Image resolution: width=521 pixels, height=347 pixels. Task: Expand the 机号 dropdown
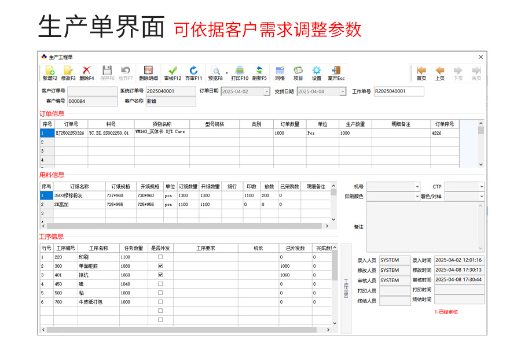(417, 187)
